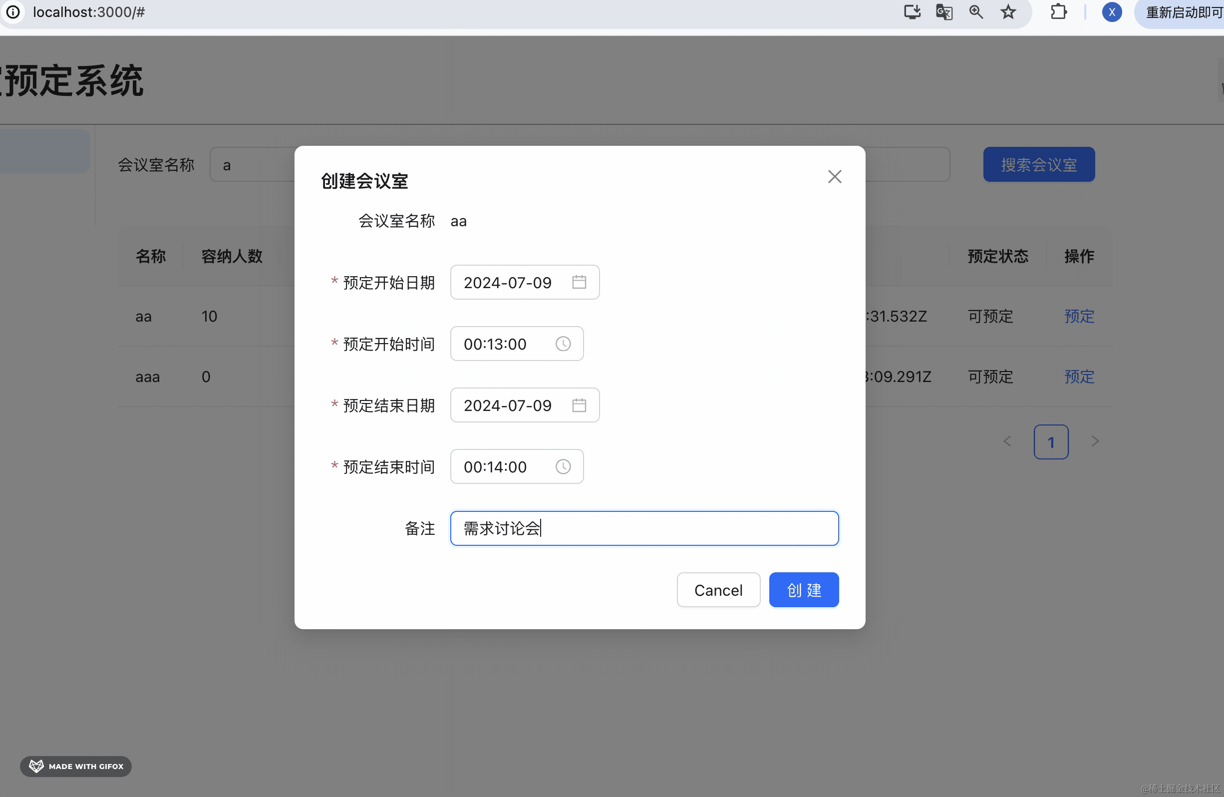The width and height of the screenshot is (1224, 797).
Task: Click calendar icon in 预定开始日期 field
Action: coord(579,282)
